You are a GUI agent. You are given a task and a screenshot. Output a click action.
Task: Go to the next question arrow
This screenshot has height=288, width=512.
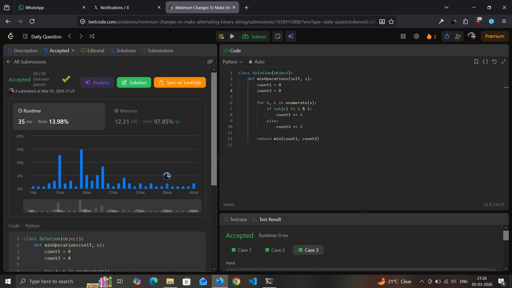click(81, 36)
